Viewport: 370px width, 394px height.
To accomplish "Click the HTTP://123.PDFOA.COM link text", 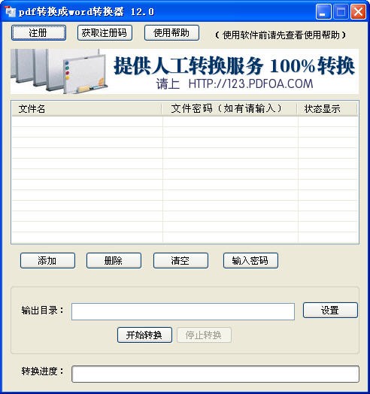I will coord(250,84).
